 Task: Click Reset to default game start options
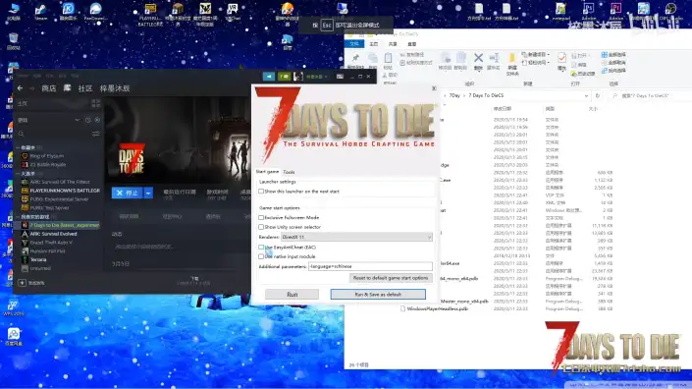[x=391, y=278]
